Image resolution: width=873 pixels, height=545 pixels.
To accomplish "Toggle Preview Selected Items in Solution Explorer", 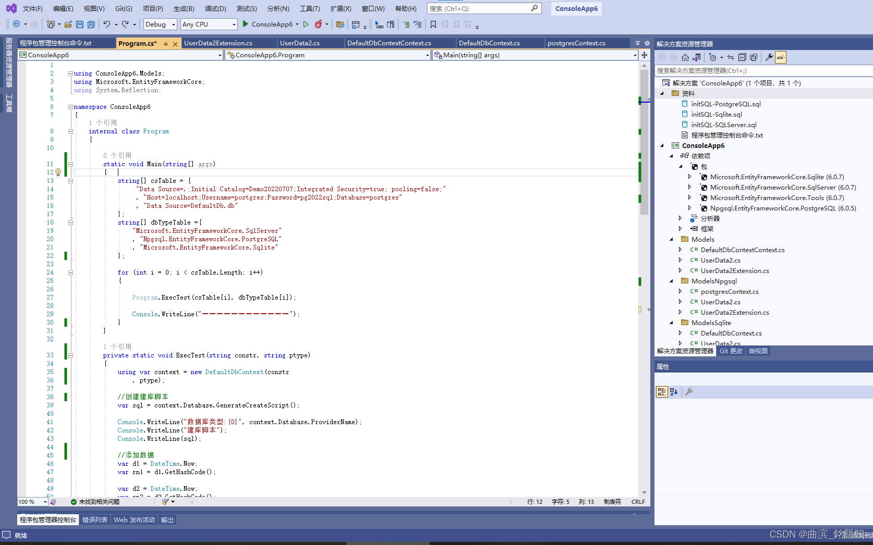I will click(780, 57).
